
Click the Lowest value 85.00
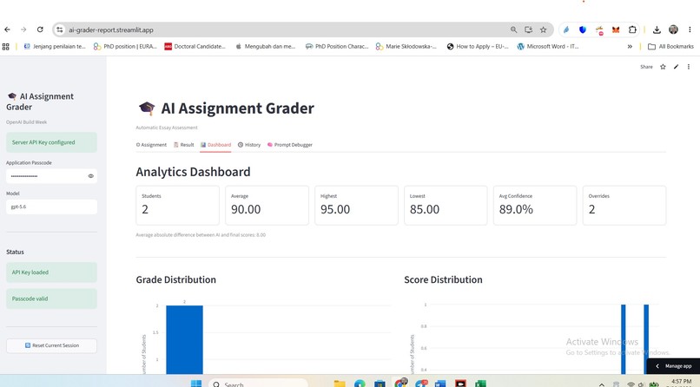click(425, 209)
